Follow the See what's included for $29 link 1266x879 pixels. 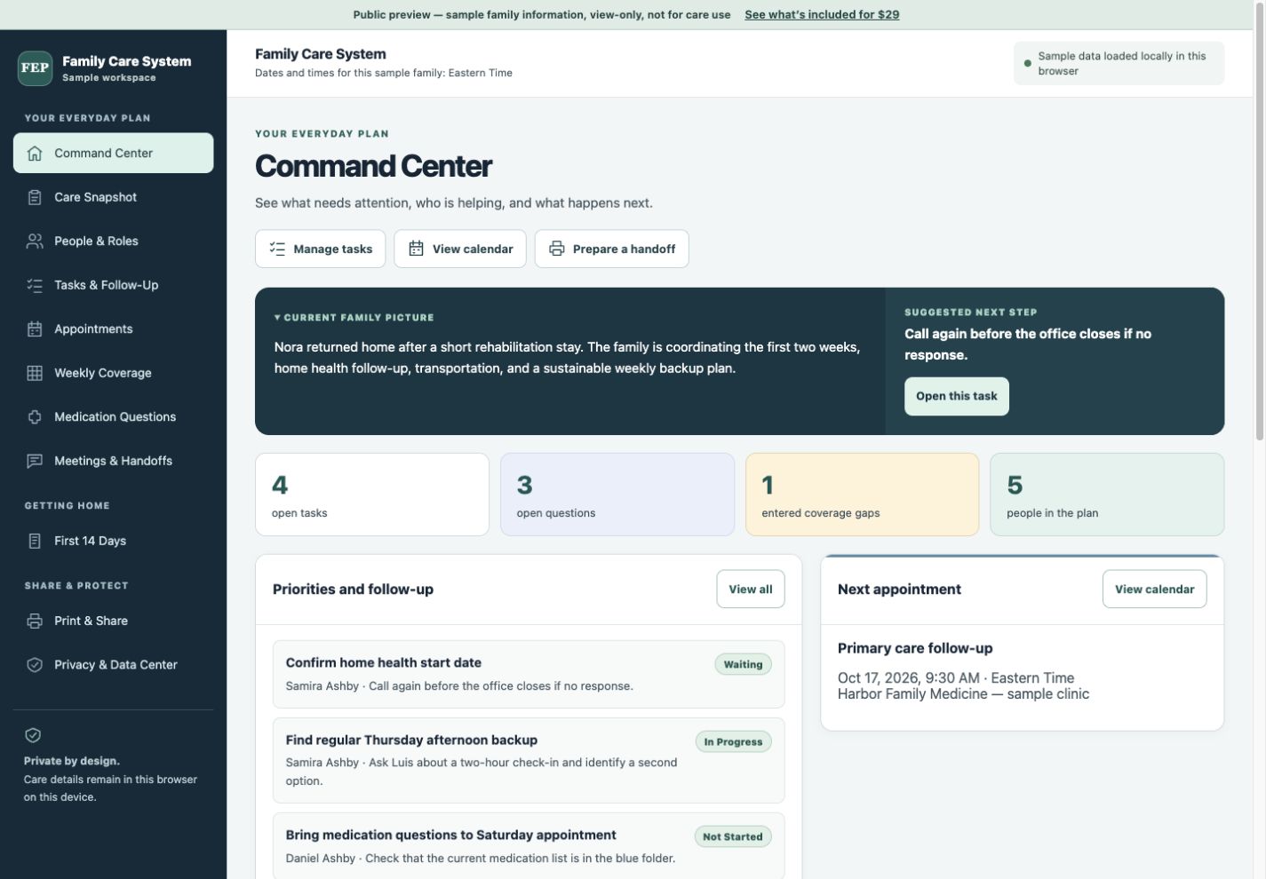(x=822, y=14)
